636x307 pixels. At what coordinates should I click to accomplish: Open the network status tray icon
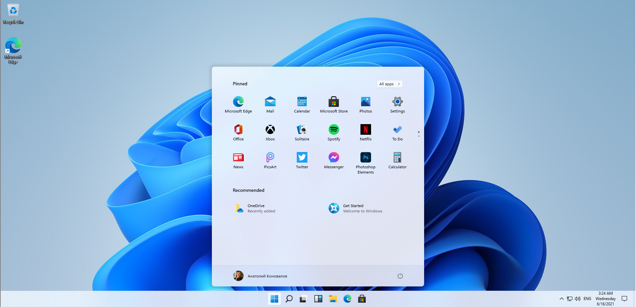pyautogui.click(x=569, y=299)
